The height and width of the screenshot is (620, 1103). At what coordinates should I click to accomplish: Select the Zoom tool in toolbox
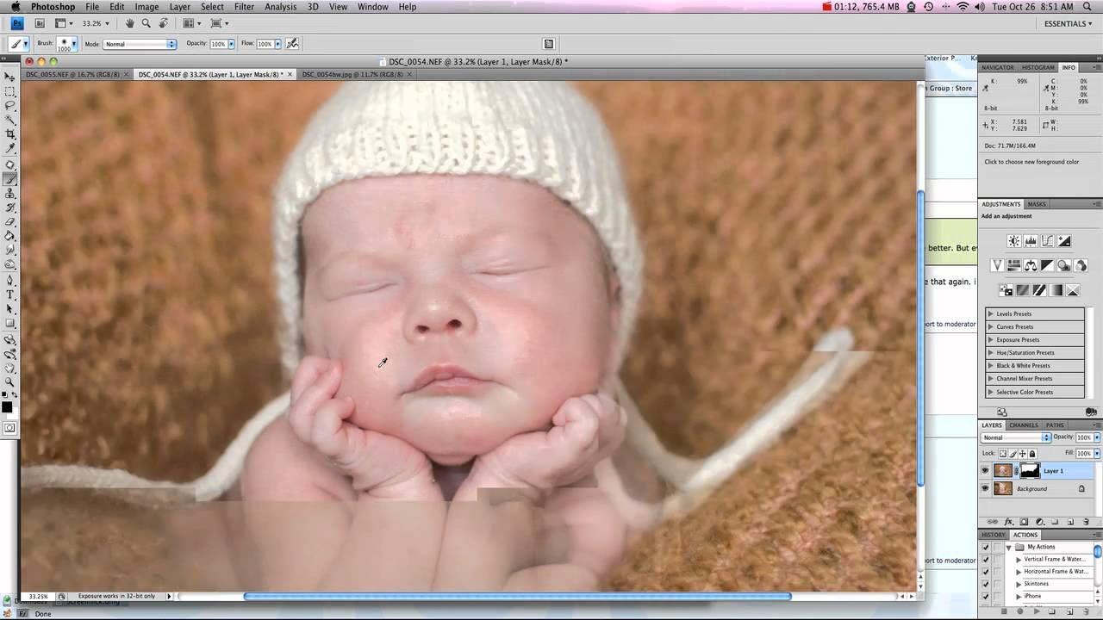pos(10,382)
